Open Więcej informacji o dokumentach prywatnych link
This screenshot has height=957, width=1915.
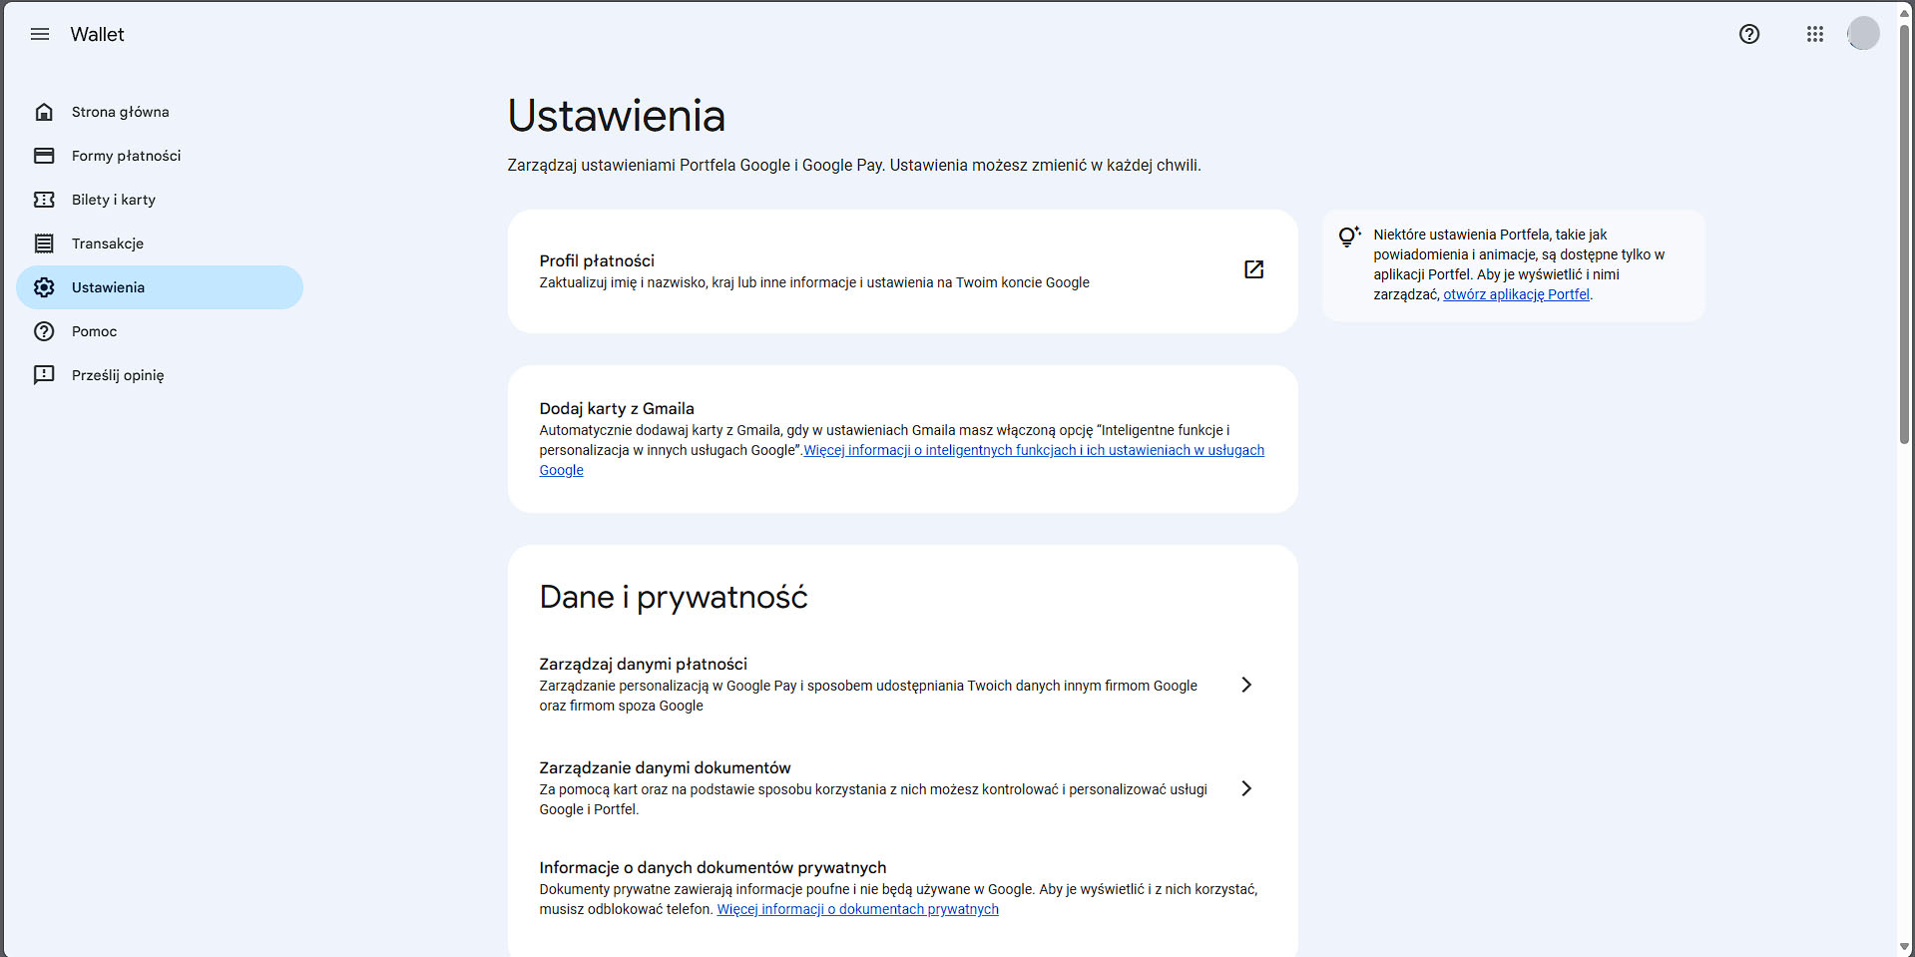857,909
